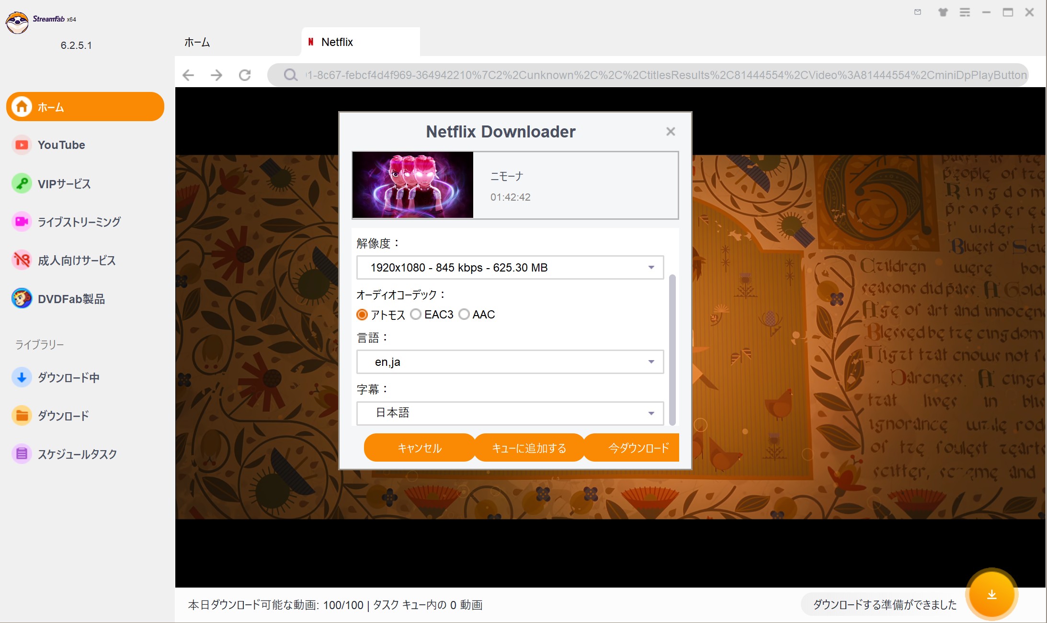Reload the page with refresh icon

tap(245, 75)
